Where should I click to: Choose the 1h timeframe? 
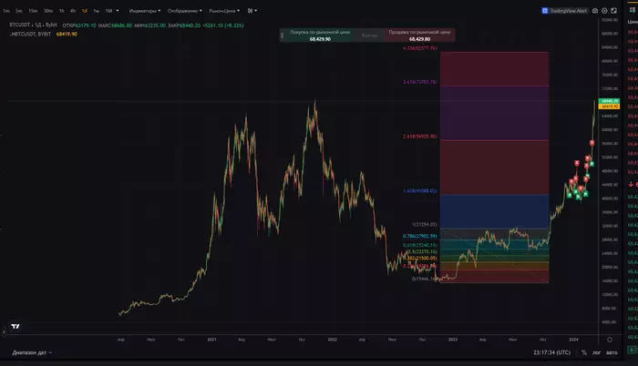(62, 11)
